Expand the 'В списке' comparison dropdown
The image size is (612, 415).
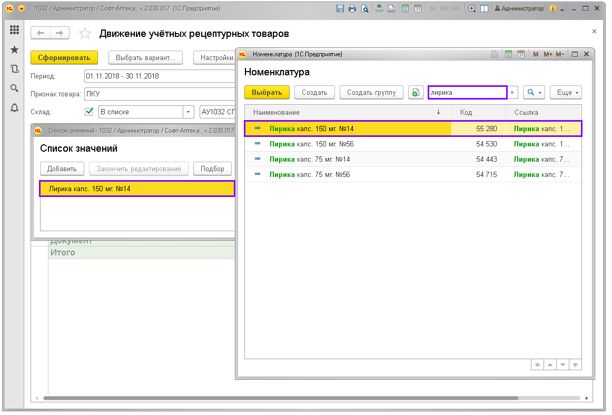189,112
